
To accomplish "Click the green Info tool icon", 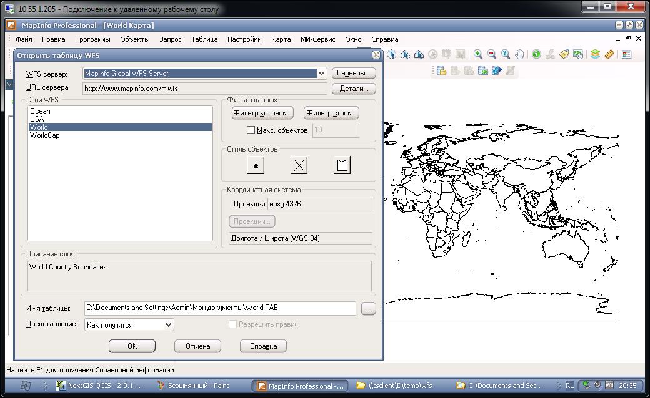I will (x=536, y=54).
